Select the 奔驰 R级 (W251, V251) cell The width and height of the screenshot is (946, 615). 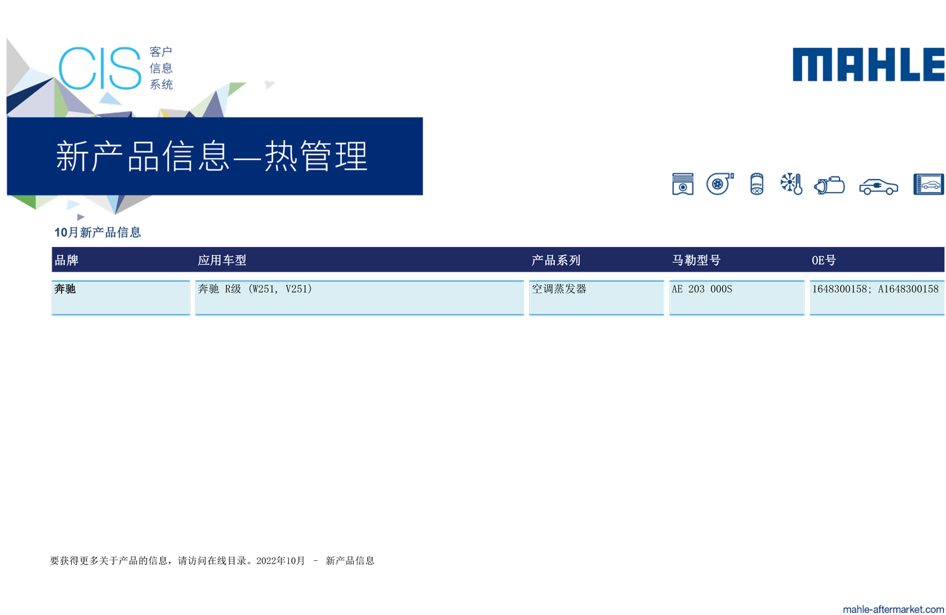pyautogui.click(x=359, y=297)
